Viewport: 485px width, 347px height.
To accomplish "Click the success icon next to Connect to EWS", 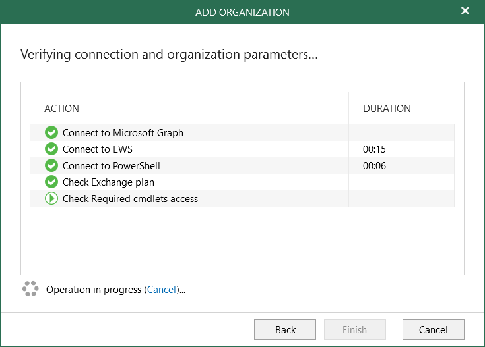I will click(51, 149).
